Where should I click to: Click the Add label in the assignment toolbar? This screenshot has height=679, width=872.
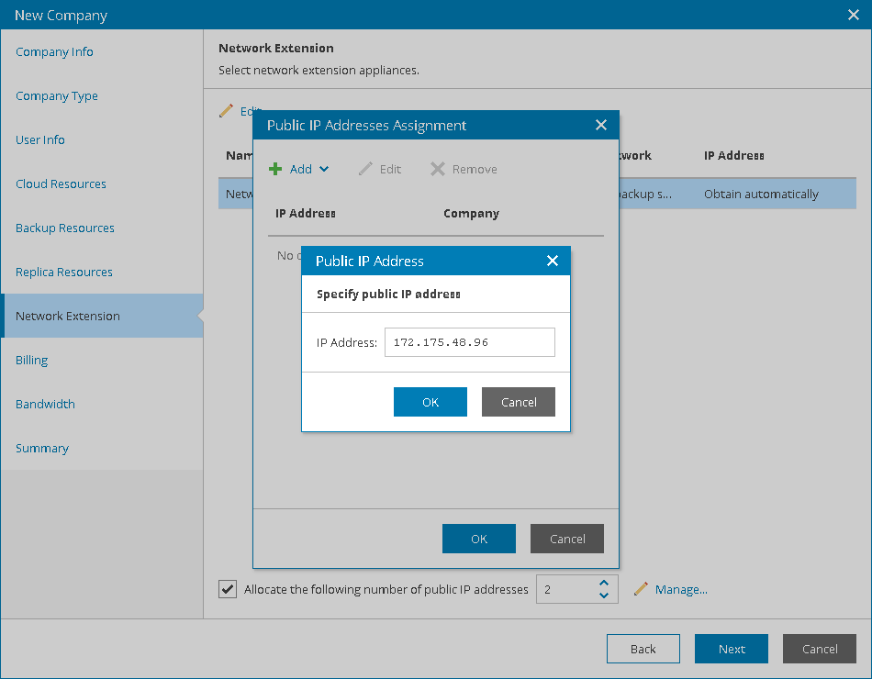click(301, 169)
